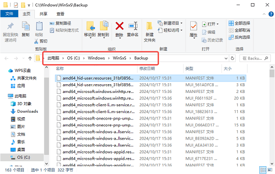The width and height of the screenshot is (275, 174).
Task: Click the Paste (粘贴) ribbon icon
Action: pos(39,26)
